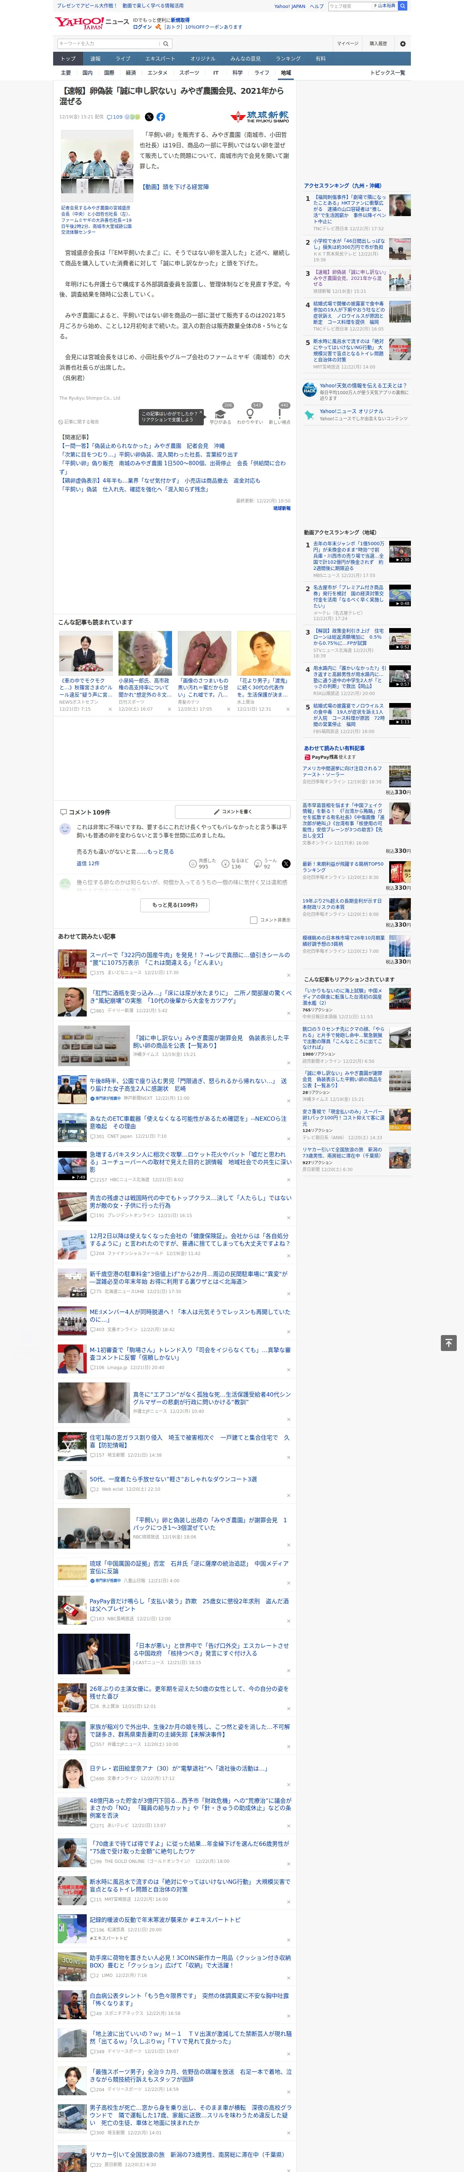Click the ログイン link

(142, 27)
